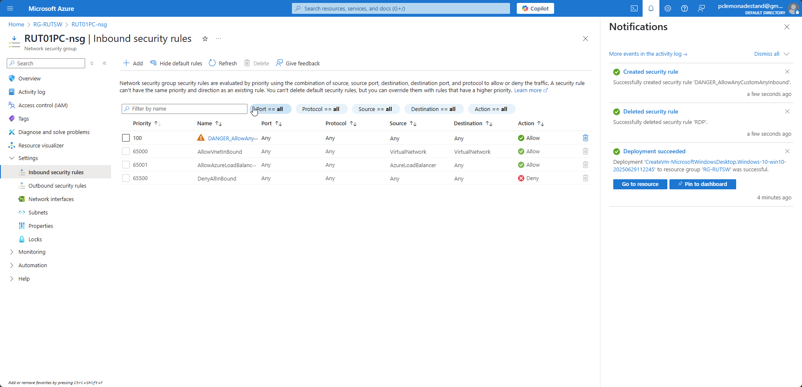Viewport: 802px width, 387px height.
Task: Open the account avatar menu
Action: point(793,8)
